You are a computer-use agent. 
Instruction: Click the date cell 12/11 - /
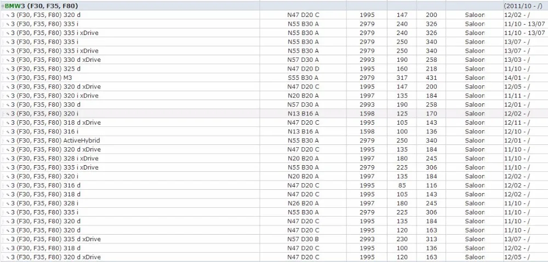click(517, 123)
